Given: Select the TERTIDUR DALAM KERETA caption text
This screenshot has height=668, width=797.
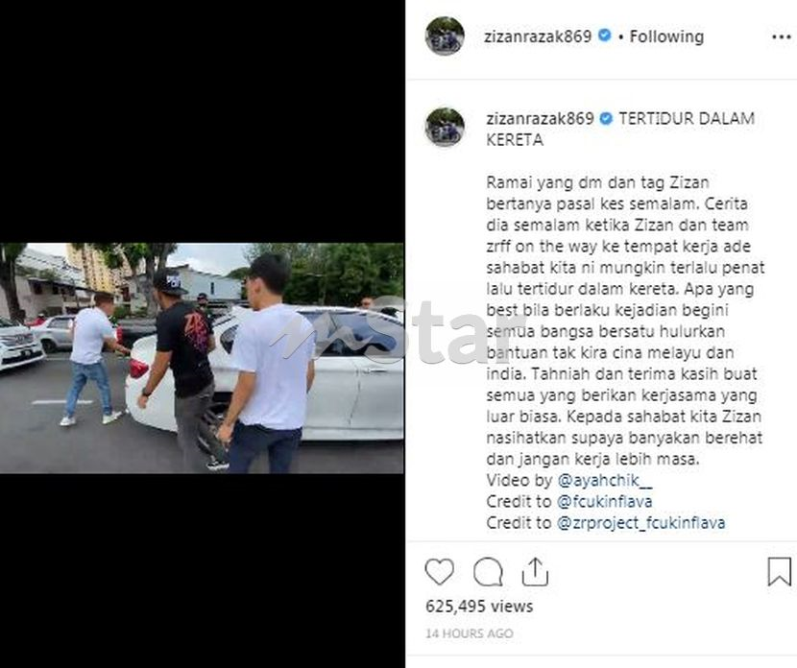Looking at the screenshot, I should coord(620,129).
